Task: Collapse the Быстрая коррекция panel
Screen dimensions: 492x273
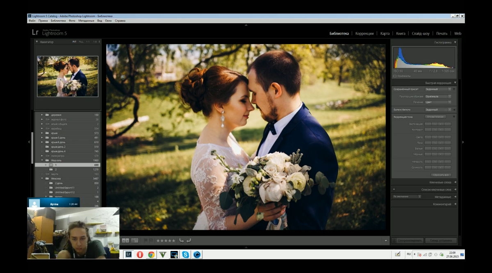Action: point(455,83)
